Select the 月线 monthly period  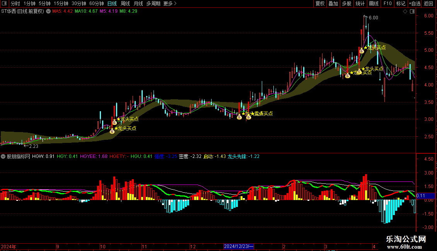pos(138,3)
